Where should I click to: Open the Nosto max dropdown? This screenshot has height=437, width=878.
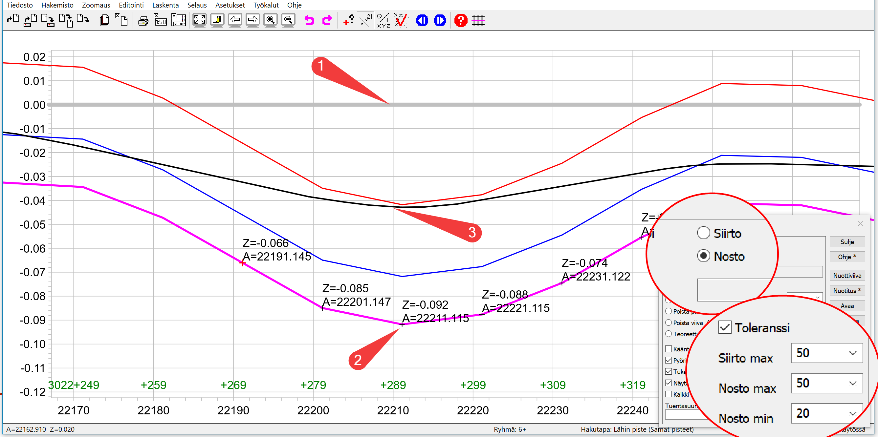coord(853,383)
